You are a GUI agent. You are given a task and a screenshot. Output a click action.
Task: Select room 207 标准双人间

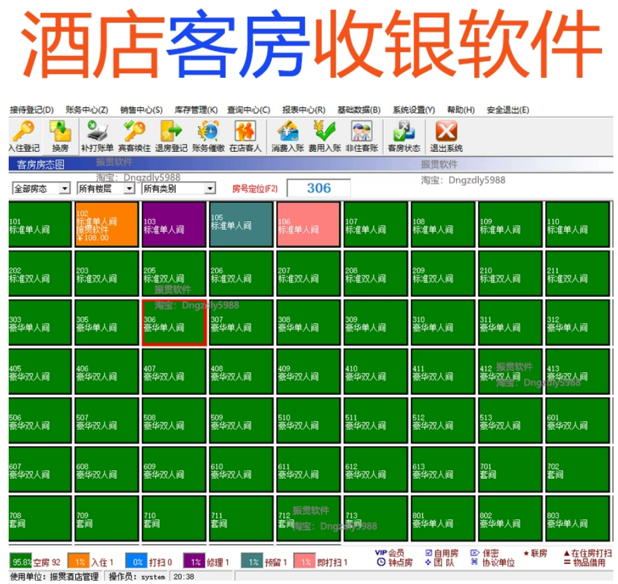pos(308,274)
